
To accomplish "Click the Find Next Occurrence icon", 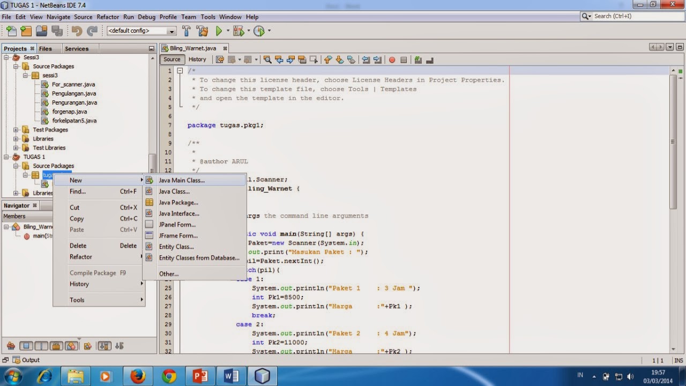I will [x=290, y=60].
